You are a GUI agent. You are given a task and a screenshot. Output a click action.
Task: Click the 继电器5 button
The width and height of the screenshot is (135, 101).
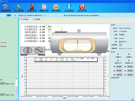tap(119, 75)
